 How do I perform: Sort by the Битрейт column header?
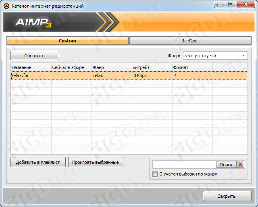tap(152, 67)
